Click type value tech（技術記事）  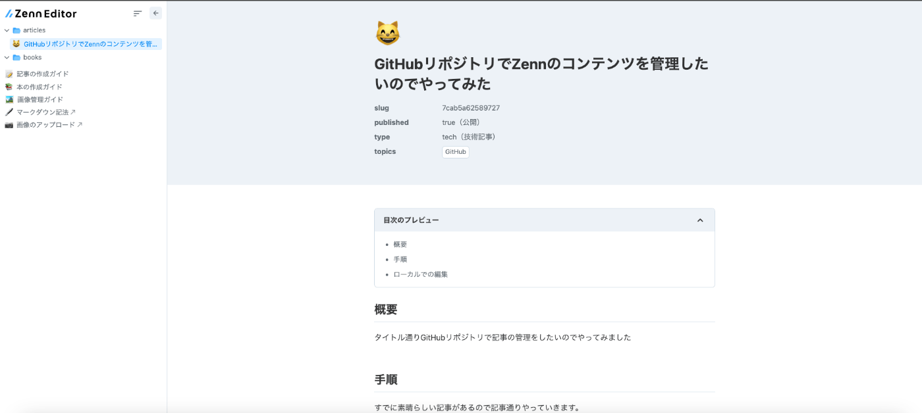[x=470, y=137]
